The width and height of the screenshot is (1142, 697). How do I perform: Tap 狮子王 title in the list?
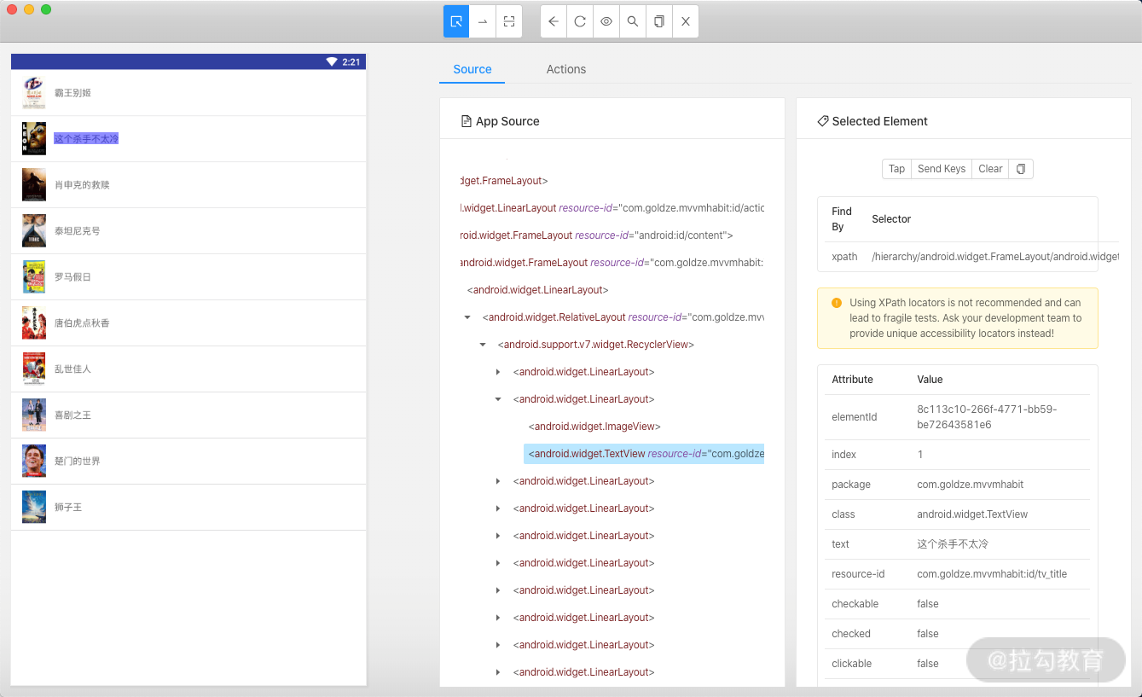pyautogui.click(x=68, y=508)
